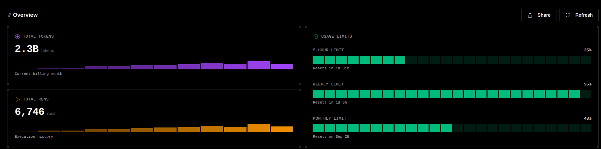Click the 'Resets on Sep 25' text

click(331, 137)
